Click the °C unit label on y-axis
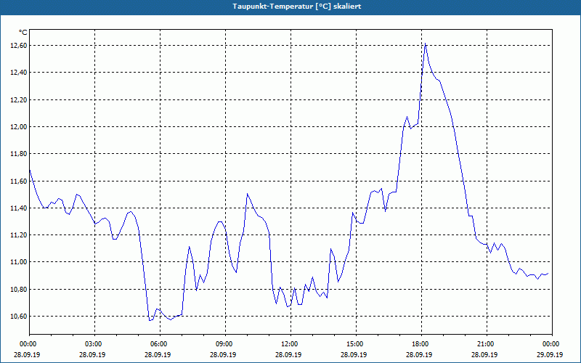The image size is (581, 363). click(23, 33)
